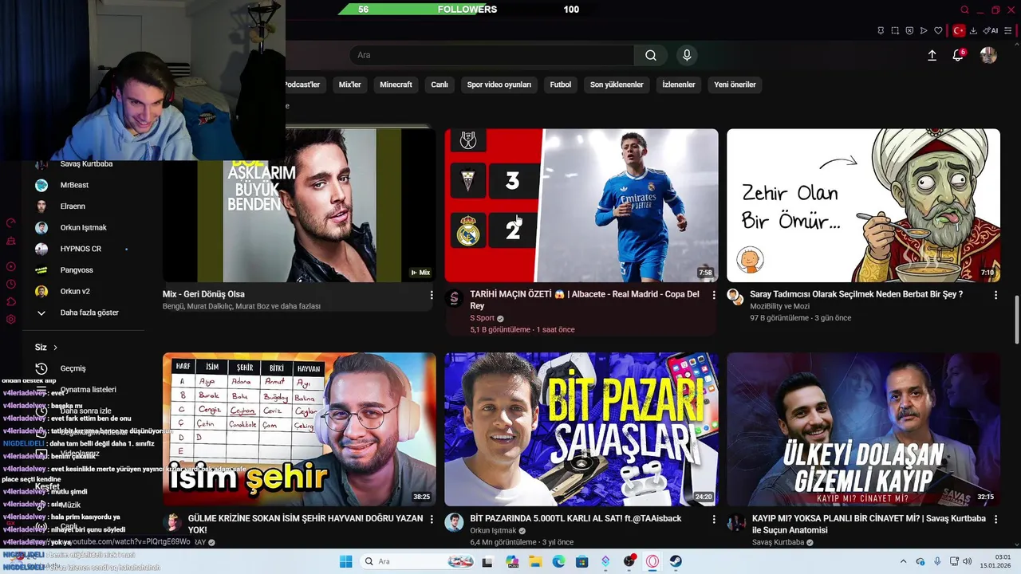Viewport: 1021px width, 574px height.
Task: Open YouTube notifications bell
Action: coord(959,55)
